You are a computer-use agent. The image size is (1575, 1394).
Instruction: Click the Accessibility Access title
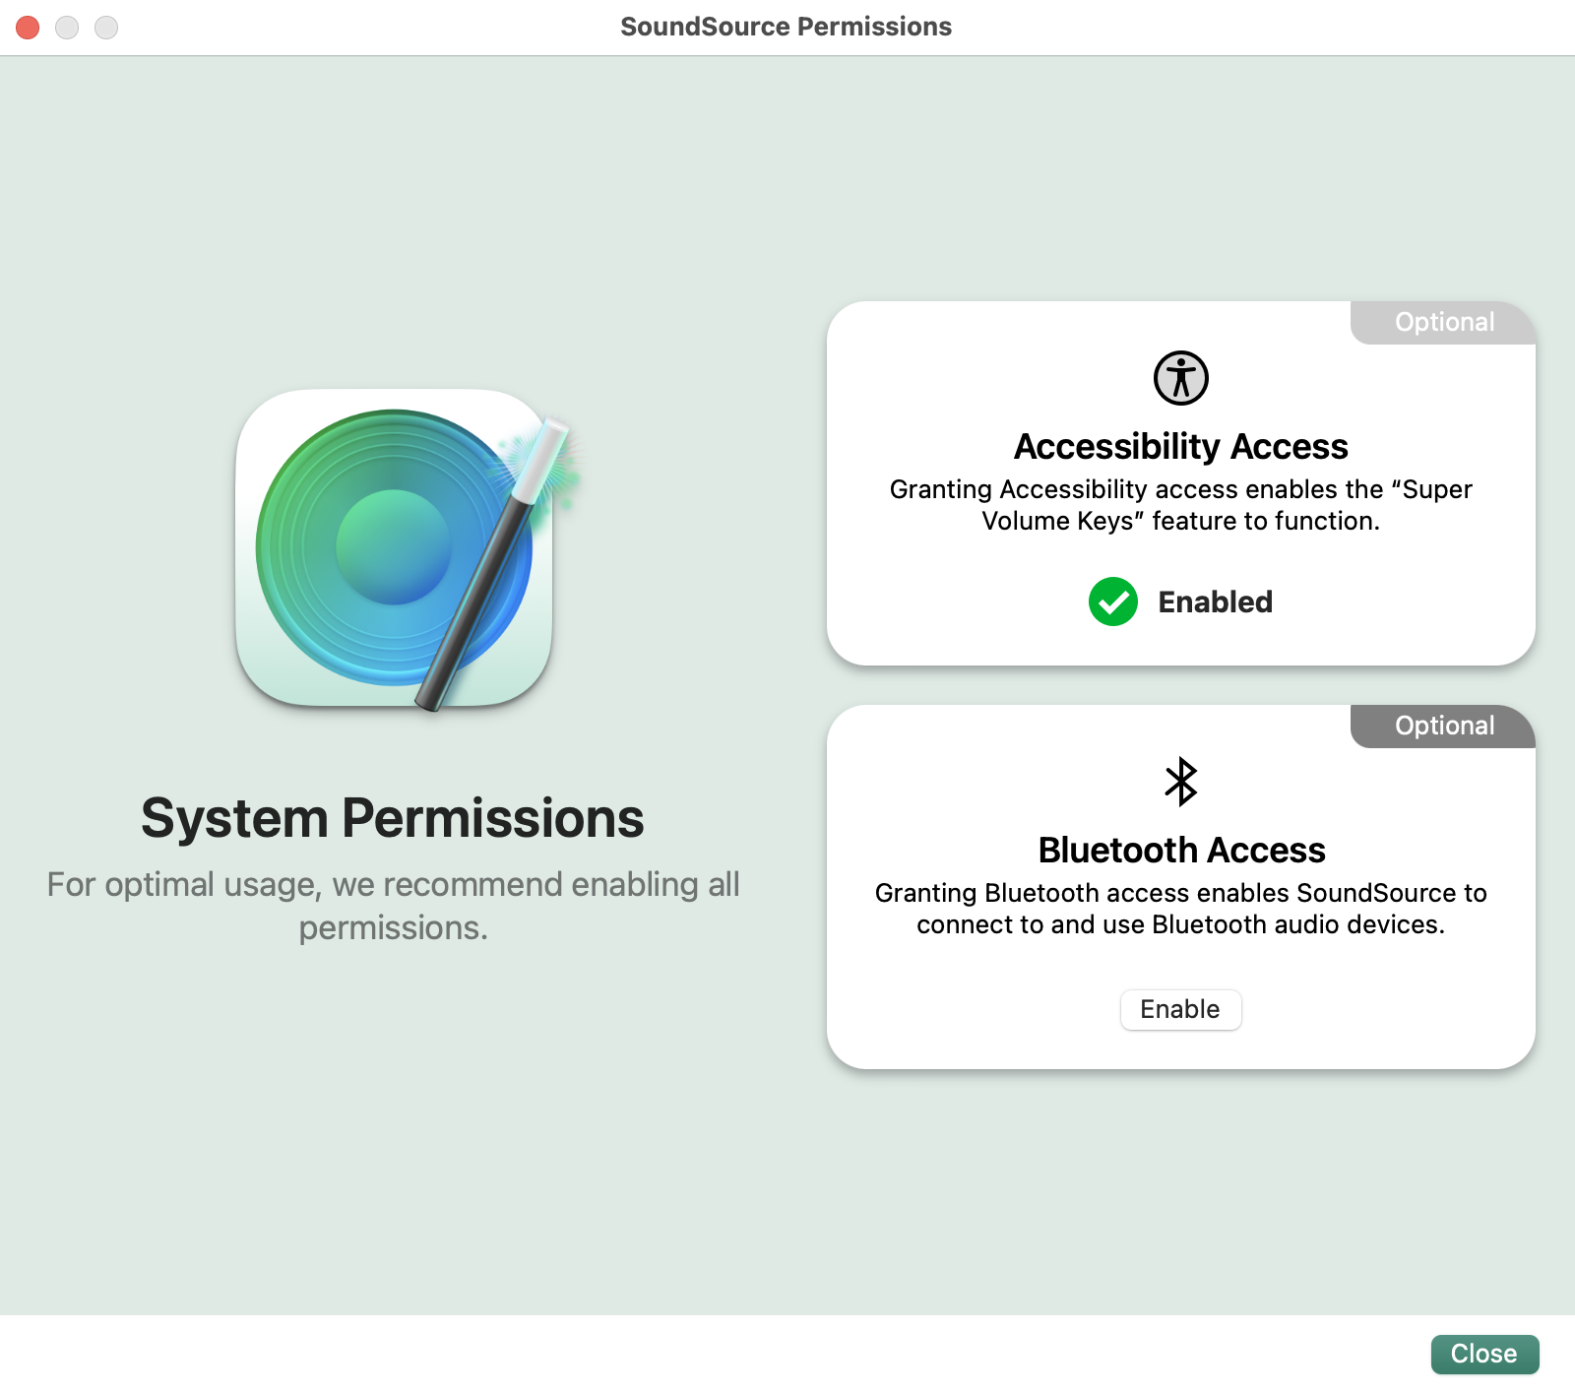pos(1180,447)
